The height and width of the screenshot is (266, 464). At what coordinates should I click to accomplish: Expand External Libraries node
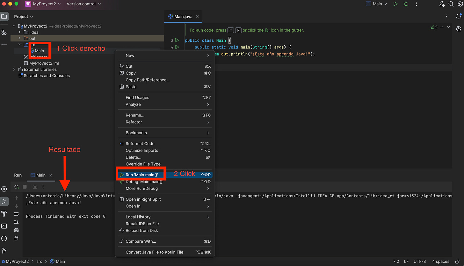click(14, 69)
